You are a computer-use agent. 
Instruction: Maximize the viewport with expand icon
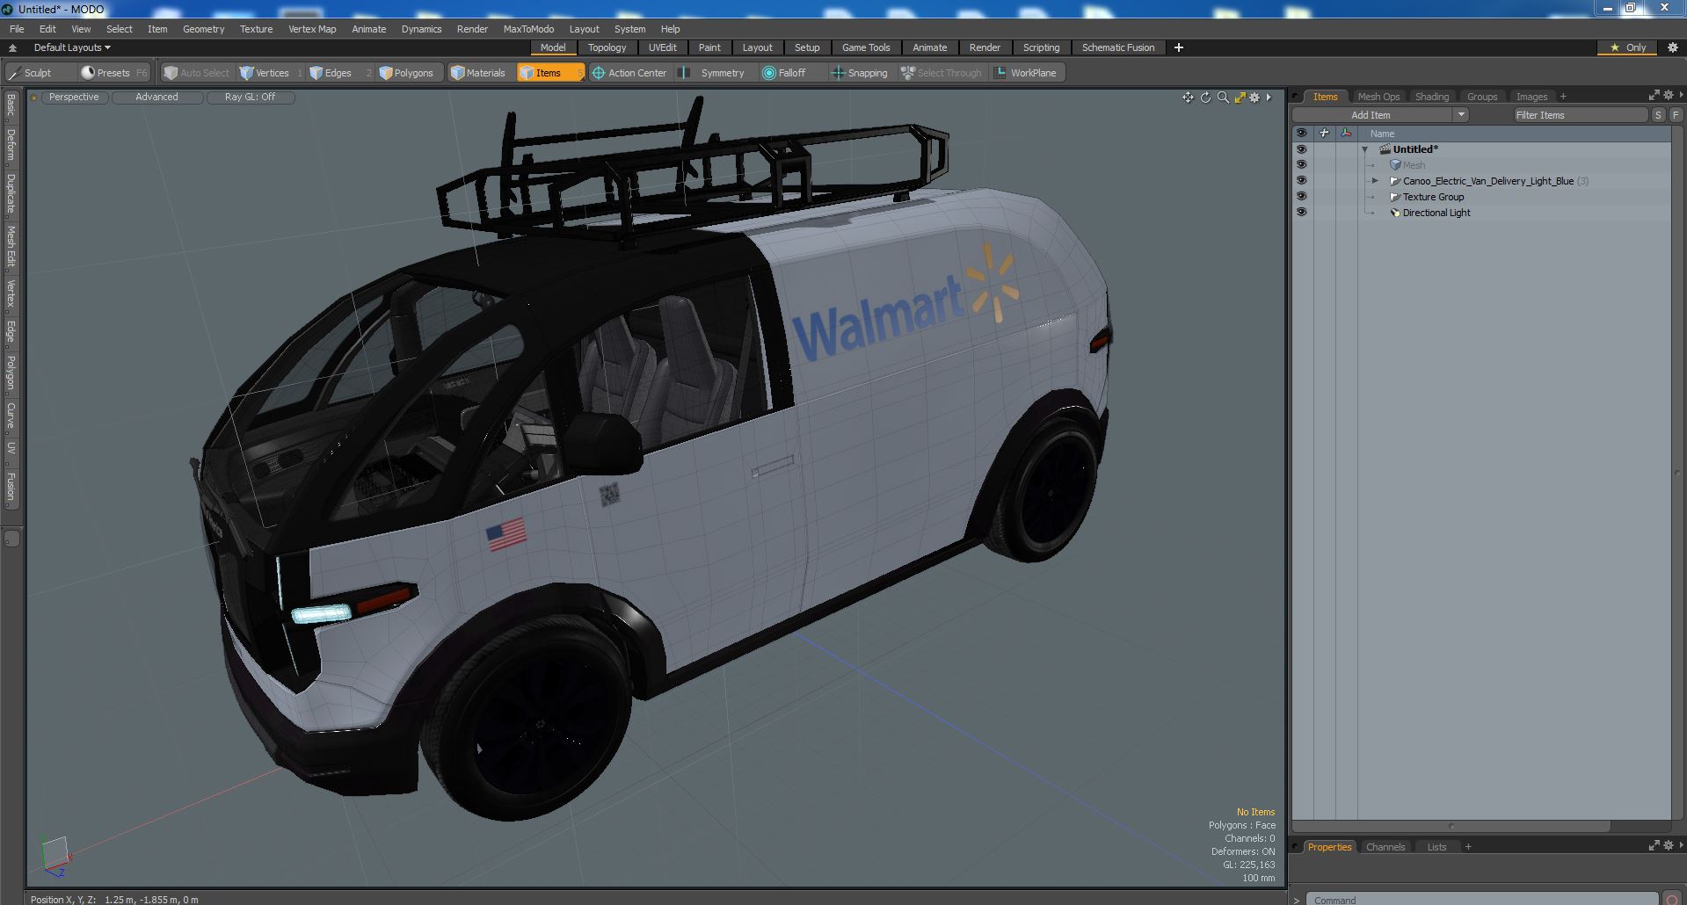pos(1240,98)
